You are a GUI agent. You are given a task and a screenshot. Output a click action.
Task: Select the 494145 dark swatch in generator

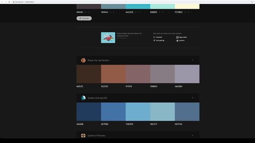coord(88,6)
